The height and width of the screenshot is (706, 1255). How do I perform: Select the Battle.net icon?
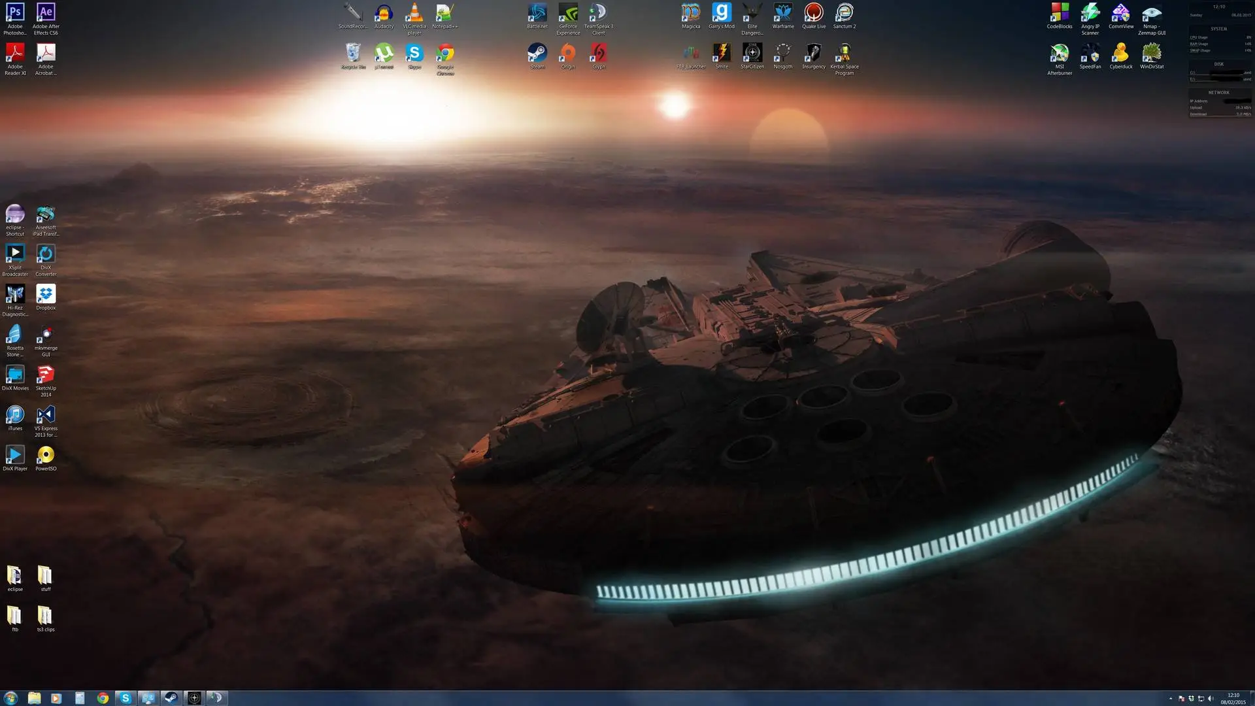pyautogui.click(x=537, y=16)
